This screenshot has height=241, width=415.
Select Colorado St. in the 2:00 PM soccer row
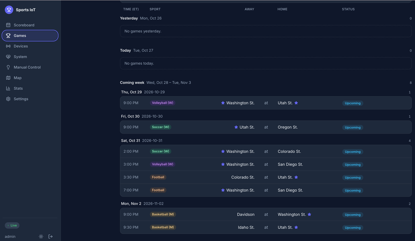289,151
